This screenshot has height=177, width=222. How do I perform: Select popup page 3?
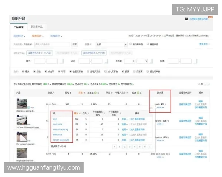129,147
